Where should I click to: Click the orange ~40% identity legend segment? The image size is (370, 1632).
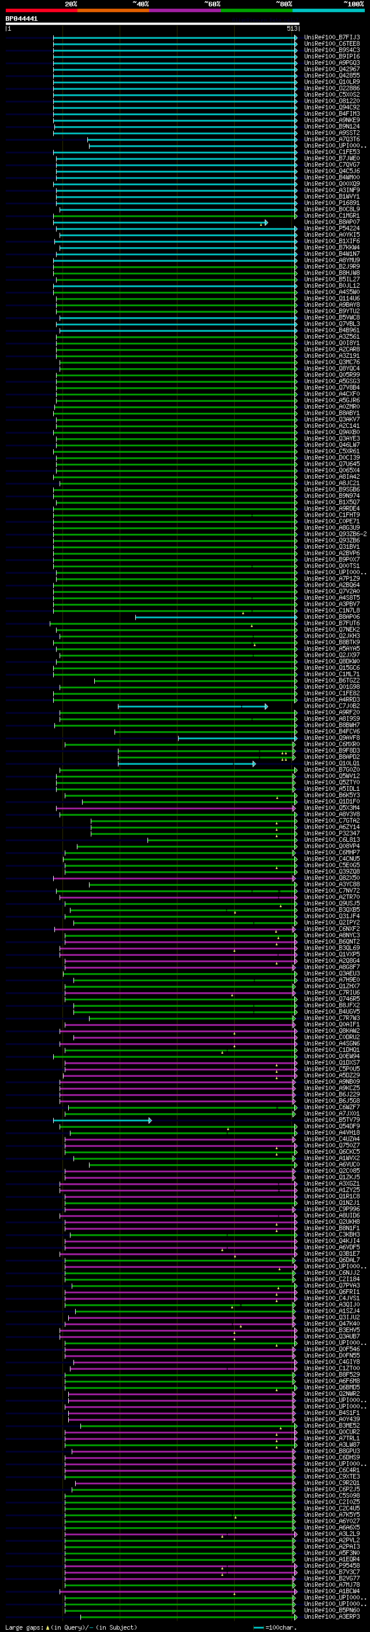click(113, 10)
